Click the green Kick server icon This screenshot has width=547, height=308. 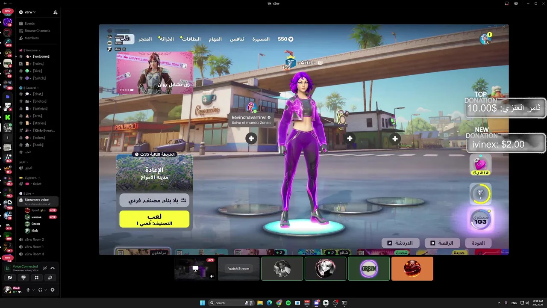coord(7,117)
